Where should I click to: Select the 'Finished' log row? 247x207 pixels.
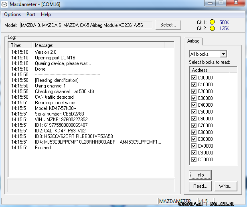pos(91,148)
